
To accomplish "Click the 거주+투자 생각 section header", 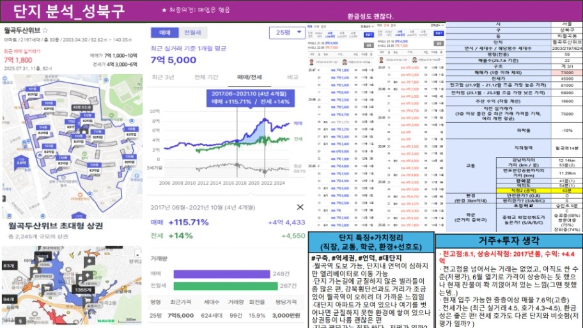I will click(509, 241).
